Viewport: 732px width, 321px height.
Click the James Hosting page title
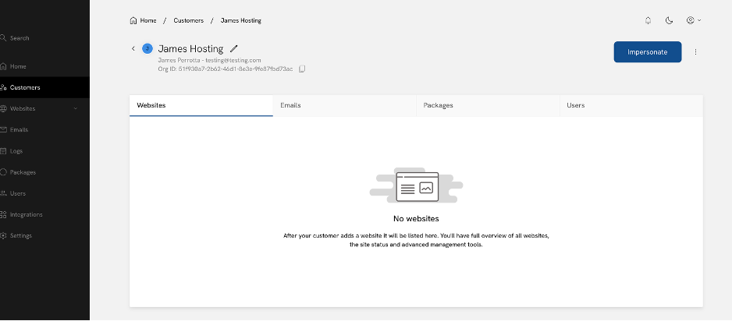tap(191, 48)
